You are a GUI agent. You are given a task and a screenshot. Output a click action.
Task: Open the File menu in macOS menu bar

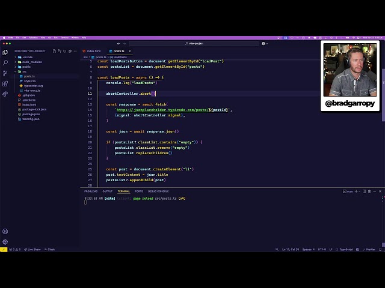[x=17, y=38]
